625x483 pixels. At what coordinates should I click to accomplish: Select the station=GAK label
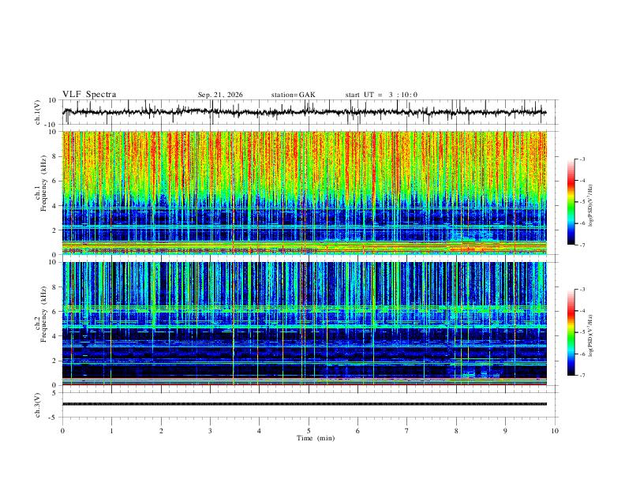[293, 95]
